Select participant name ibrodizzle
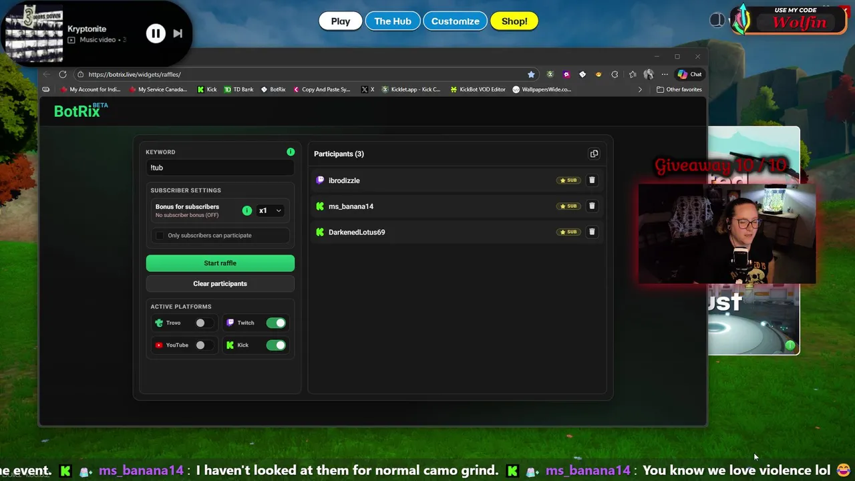This screenshot has height=481, width=855. (344, 180)
